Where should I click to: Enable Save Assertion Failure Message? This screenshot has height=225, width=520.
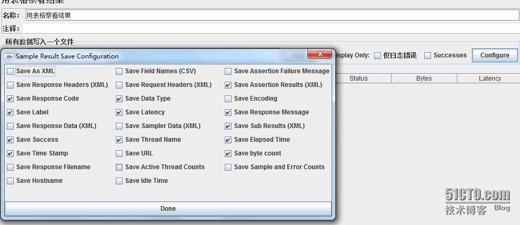(x=228, y=71)
